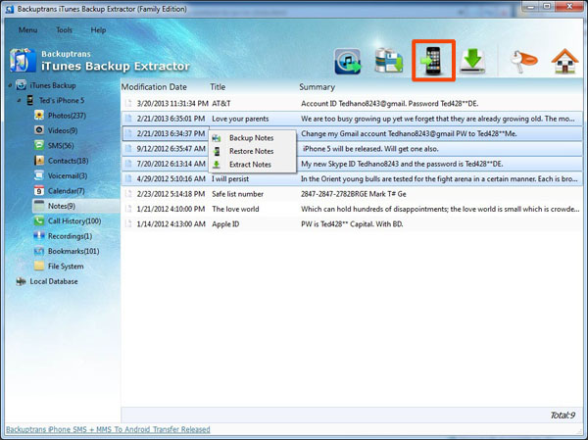588x440 pixels.
Task: Open the Backuptrans iPhone SMS + MMS link
Action: click(108, 429)
